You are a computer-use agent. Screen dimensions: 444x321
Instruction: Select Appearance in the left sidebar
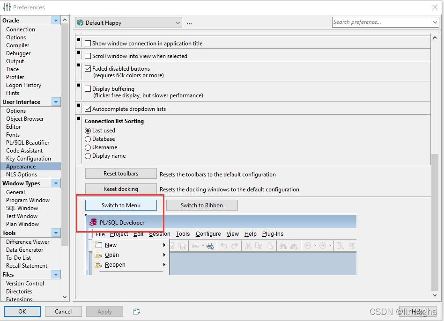[x=21, y=166]
